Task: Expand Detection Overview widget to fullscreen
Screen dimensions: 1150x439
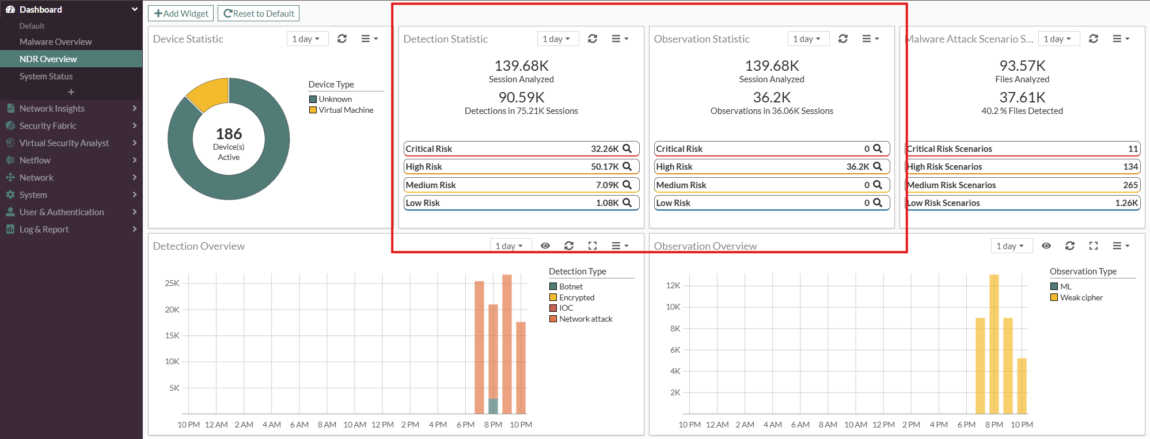Action: pos(592,246)
